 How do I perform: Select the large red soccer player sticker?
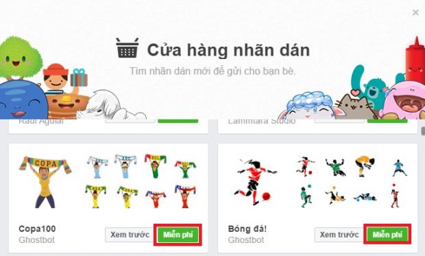tap(254, 182)
